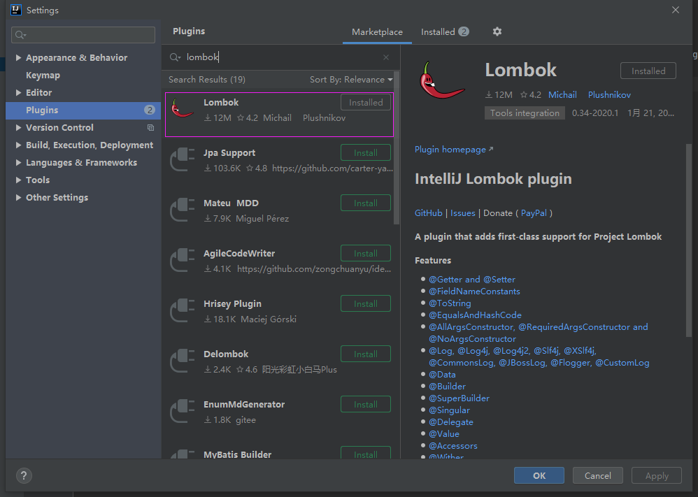Image resolution: width=698 pixels, height=497 pixels.
Task: Expand the Tools settings node
Action: point(18,180)
